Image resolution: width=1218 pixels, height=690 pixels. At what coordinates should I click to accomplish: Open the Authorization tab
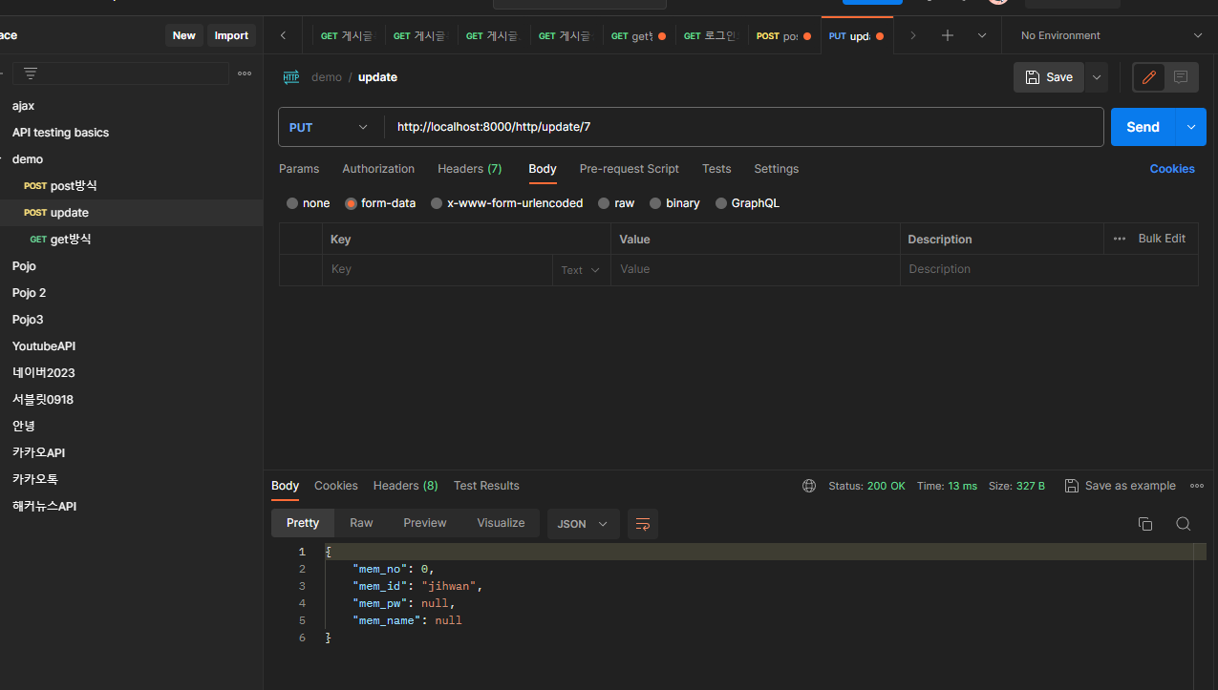(378, 169)
